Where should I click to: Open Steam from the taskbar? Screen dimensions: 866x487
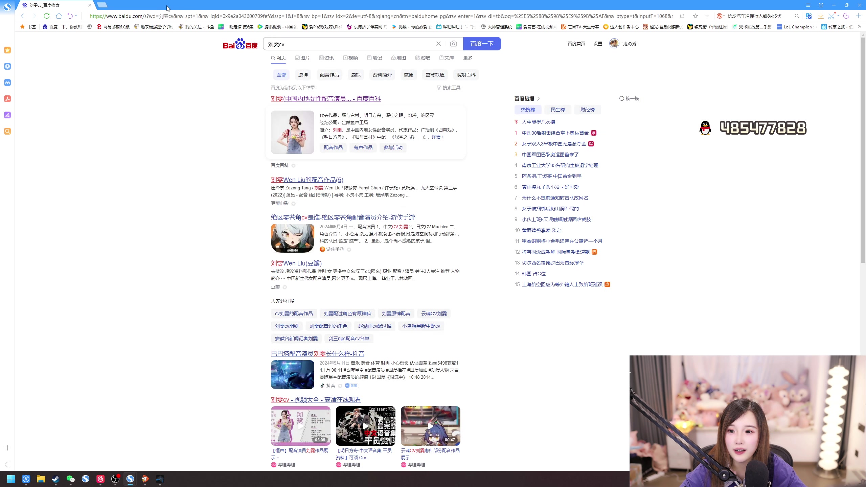pyautogui.click(x=55, y=479)
